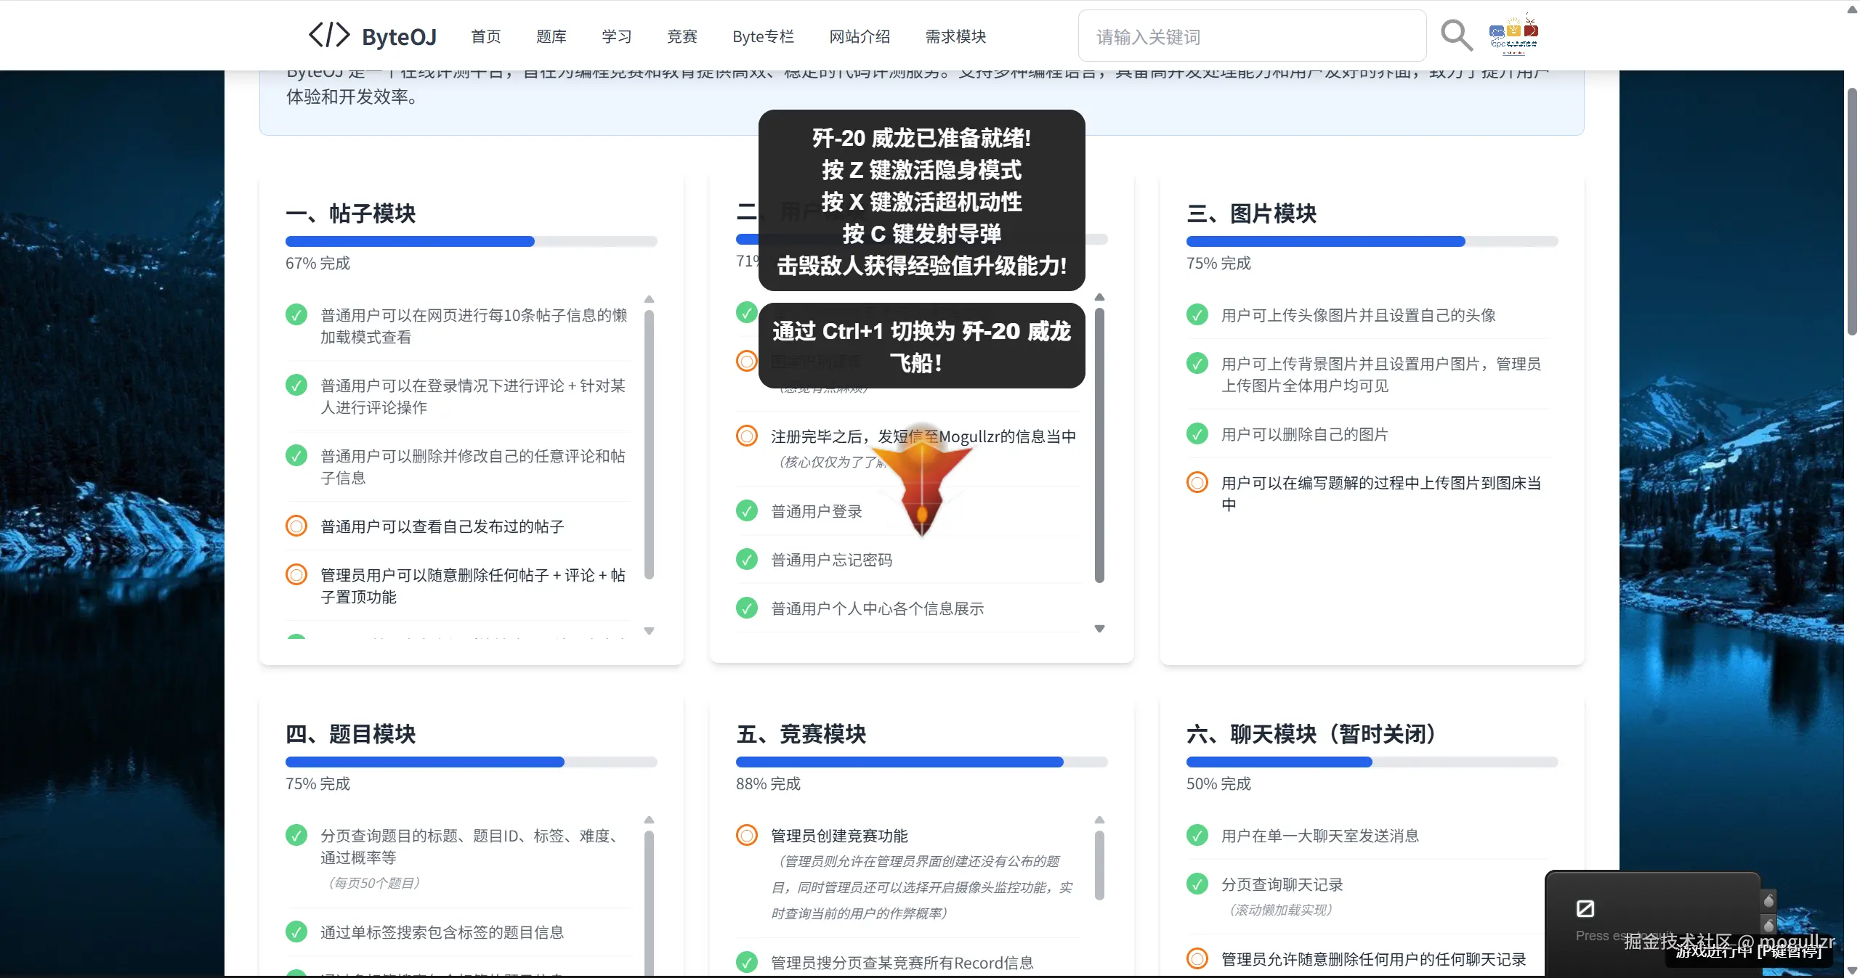This screenshot has height=978, width=1860.
Task: Click the orange spaceship in the game overlay
Action: tap(922, 480)
